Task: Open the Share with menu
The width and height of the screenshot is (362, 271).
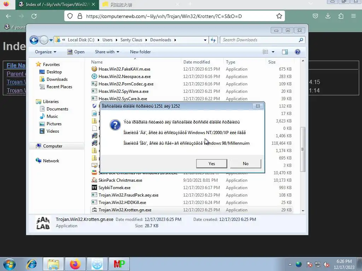Action: pos(107,52)
